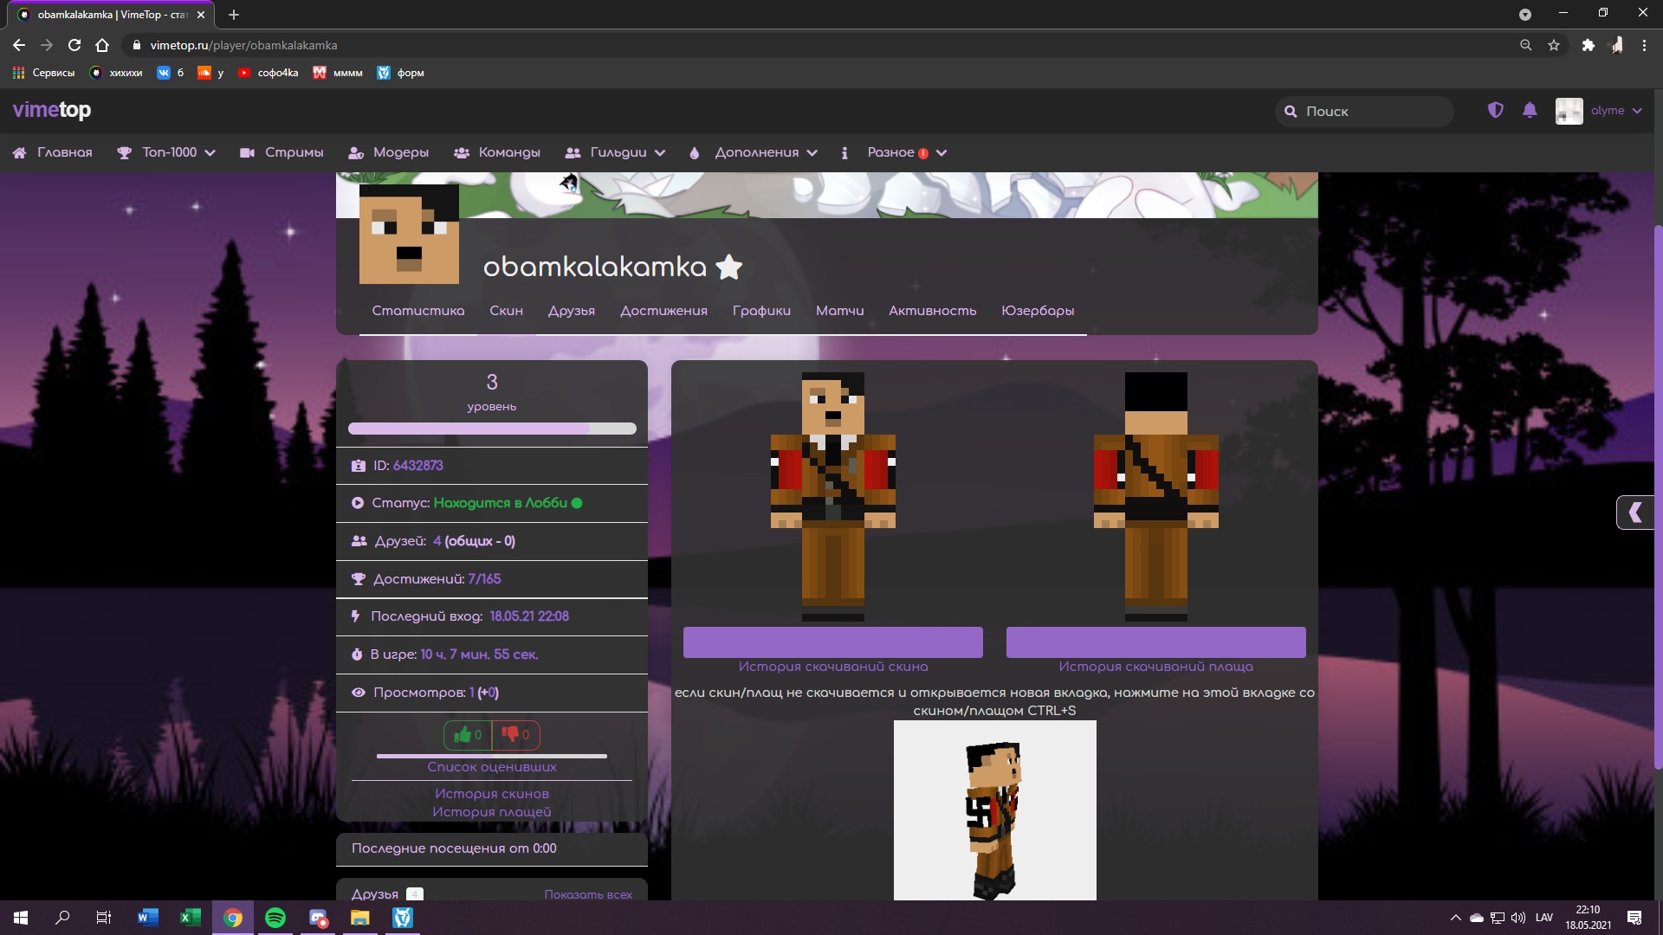
Task: Open История скинов link
Action: pos(491,794)
